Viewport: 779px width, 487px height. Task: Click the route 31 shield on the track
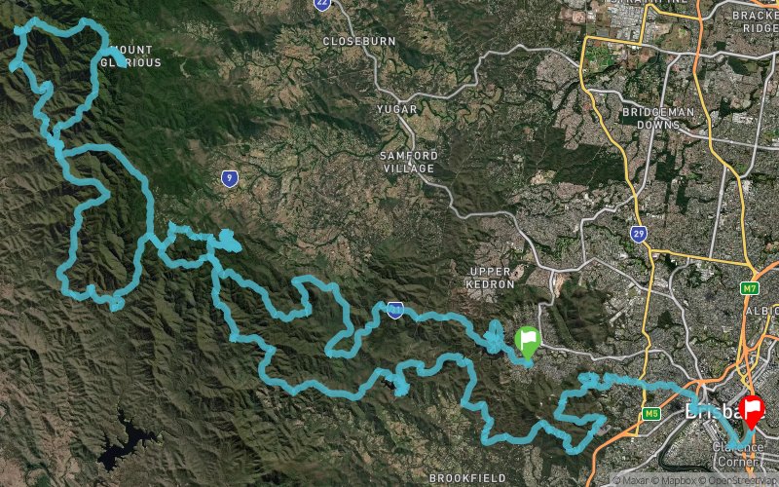395,310
